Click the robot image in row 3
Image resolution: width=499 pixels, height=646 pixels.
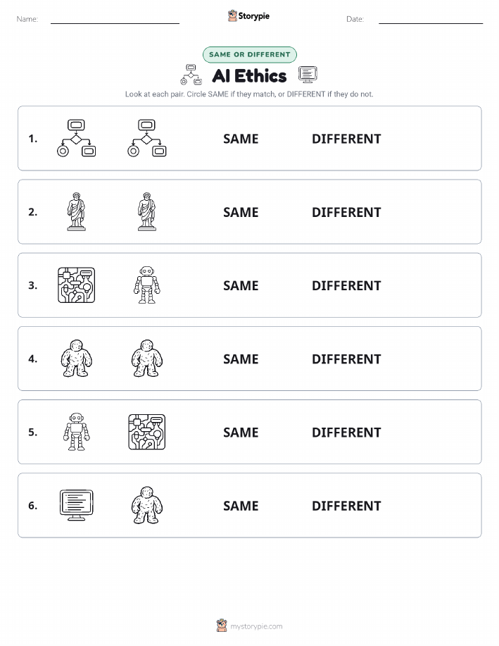pyautogui.click(x=147, y=285)
